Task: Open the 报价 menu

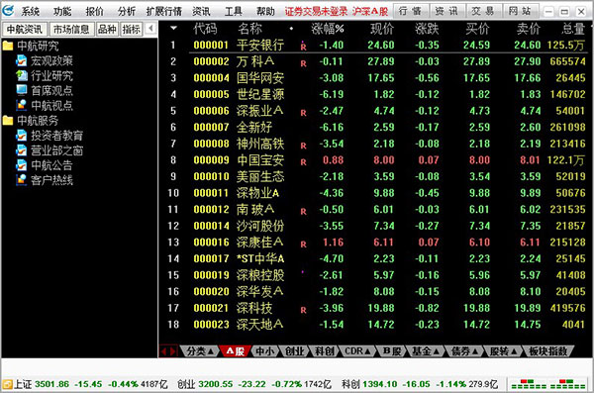Action: click(x=94, y=11)
